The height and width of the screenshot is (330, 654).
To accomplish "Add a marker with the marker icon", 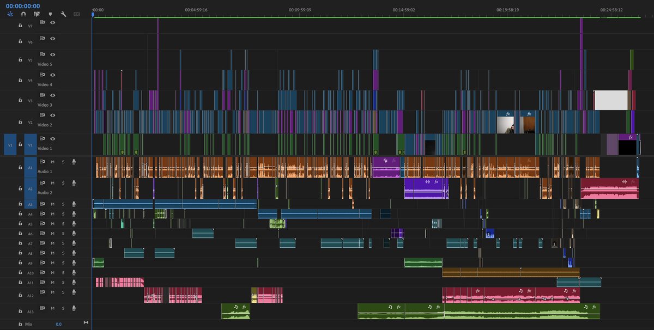I will pyautogui.click(x=51, y=14).
